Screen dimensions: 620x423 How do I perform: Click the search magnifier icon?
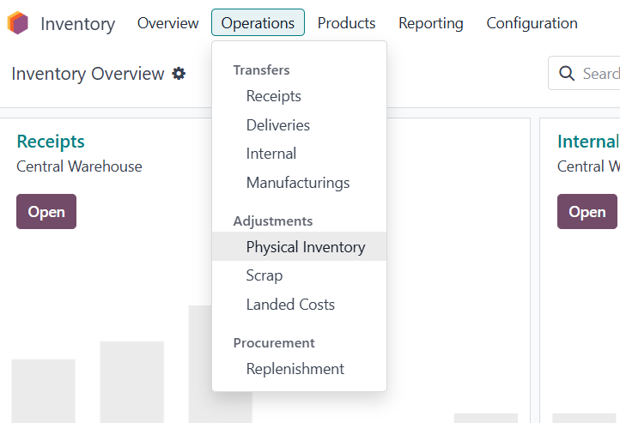coord(567,74)
